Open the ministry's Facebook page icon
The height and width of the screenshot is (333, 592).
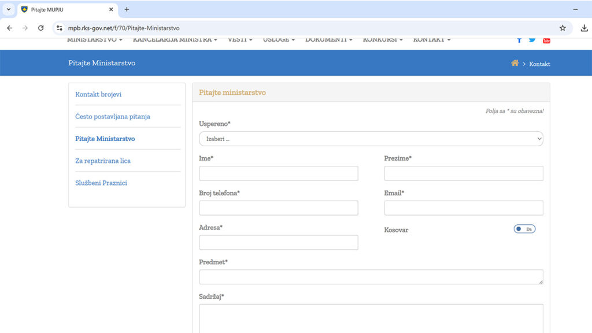pos(519,40)
